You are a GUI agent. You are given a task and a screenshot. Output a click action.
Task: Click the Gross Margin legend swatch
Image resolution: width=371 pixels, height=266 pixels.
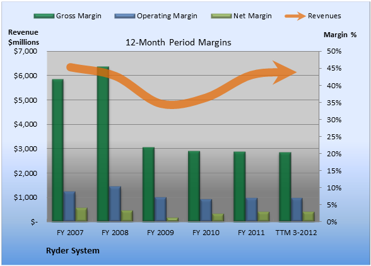(x=44, y=16)
